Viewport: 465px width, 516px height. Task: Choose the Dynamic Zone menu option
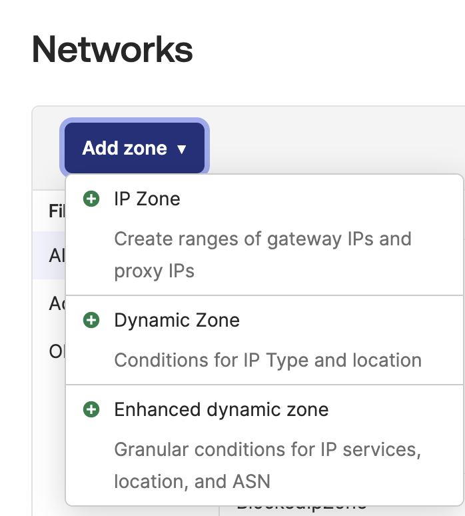177,320
